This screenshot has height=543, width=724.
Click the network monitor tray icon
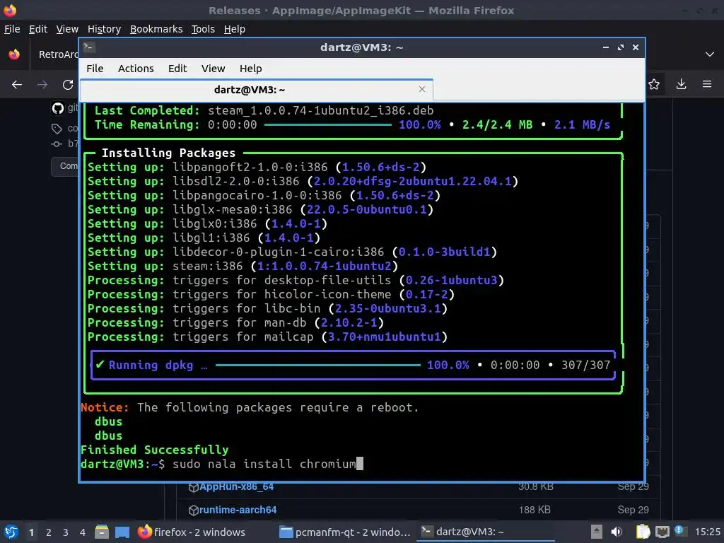point(662,532)
